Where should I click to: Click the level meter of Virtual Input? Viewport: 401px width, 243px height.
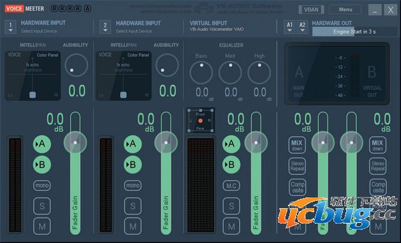(x=200, y=185)
